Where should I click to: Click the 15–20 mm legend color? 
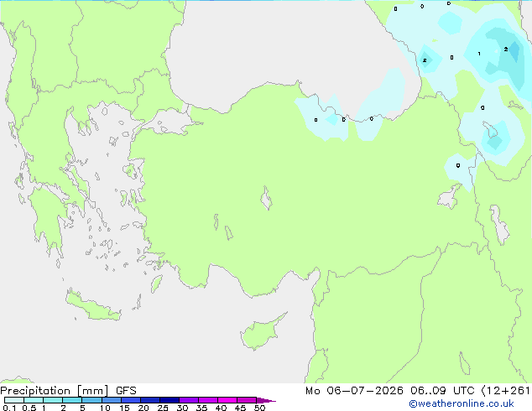pos(130,400)
